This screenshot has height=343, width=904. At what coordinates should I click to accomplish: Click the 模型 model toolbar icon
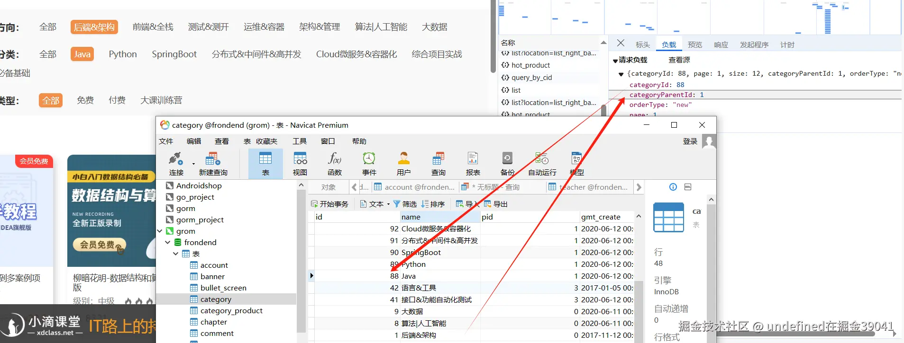coord(576,164)
